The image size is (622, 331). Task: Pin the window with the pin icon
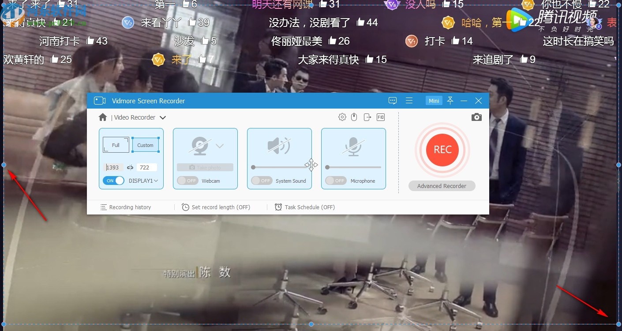(450, 101)
